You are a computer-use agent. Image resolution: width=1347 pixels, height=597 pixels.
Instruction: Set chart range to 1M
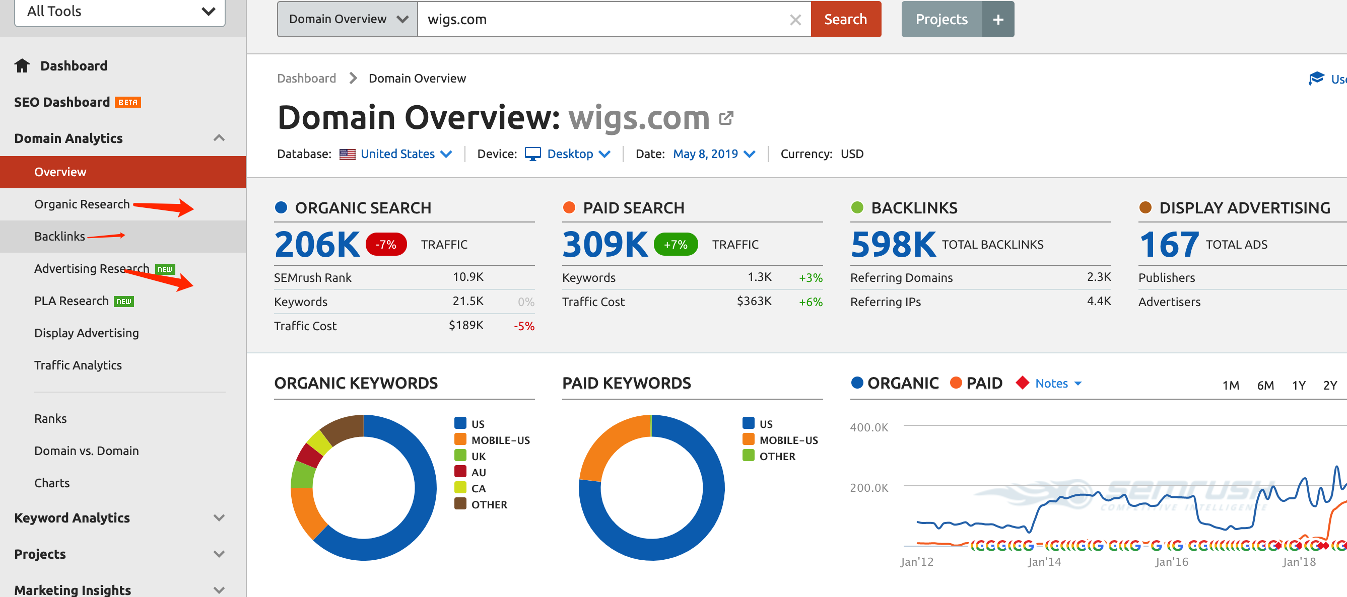click(1231, 385)
